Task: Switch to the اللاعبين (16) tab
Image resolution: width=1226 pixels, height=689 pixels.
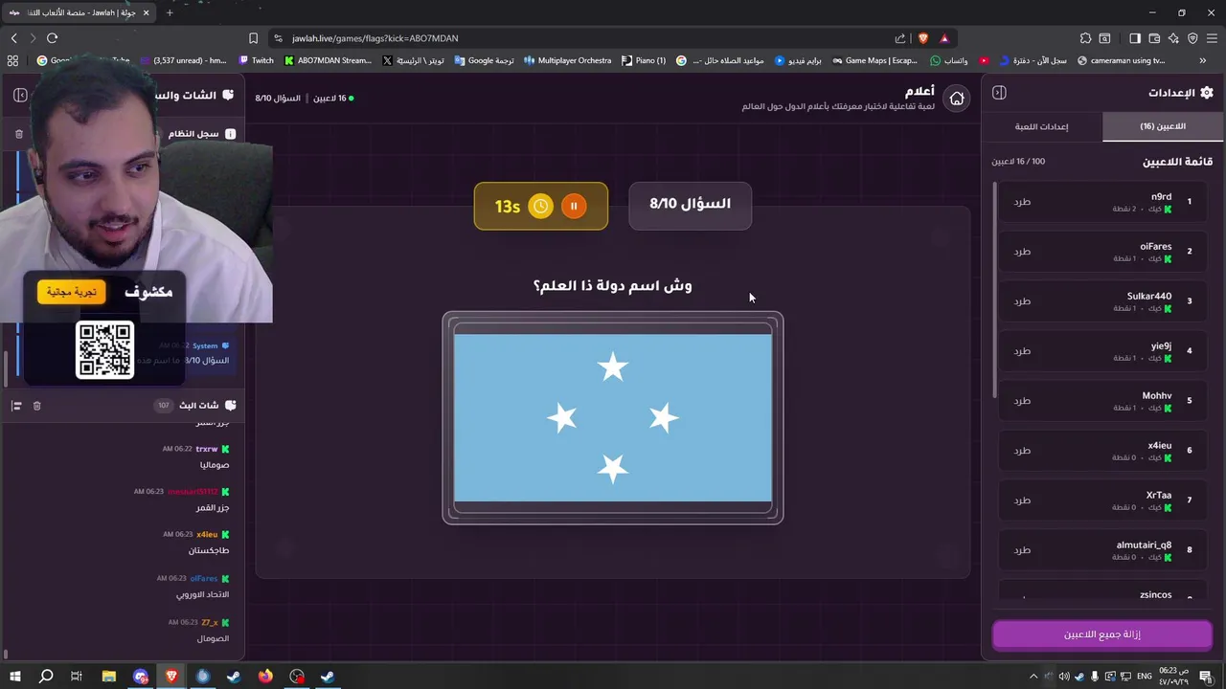Action: (x=1163, y=126)
